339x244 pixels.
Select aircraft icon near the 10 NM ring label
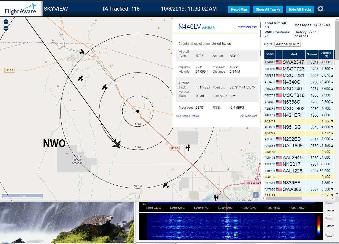click(x=166, y=185)
